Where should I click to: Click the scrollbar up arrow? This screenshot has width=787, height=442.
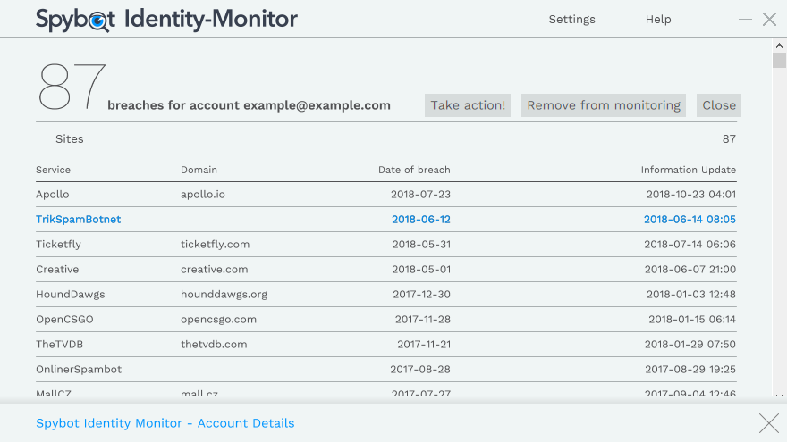(779, 46)
